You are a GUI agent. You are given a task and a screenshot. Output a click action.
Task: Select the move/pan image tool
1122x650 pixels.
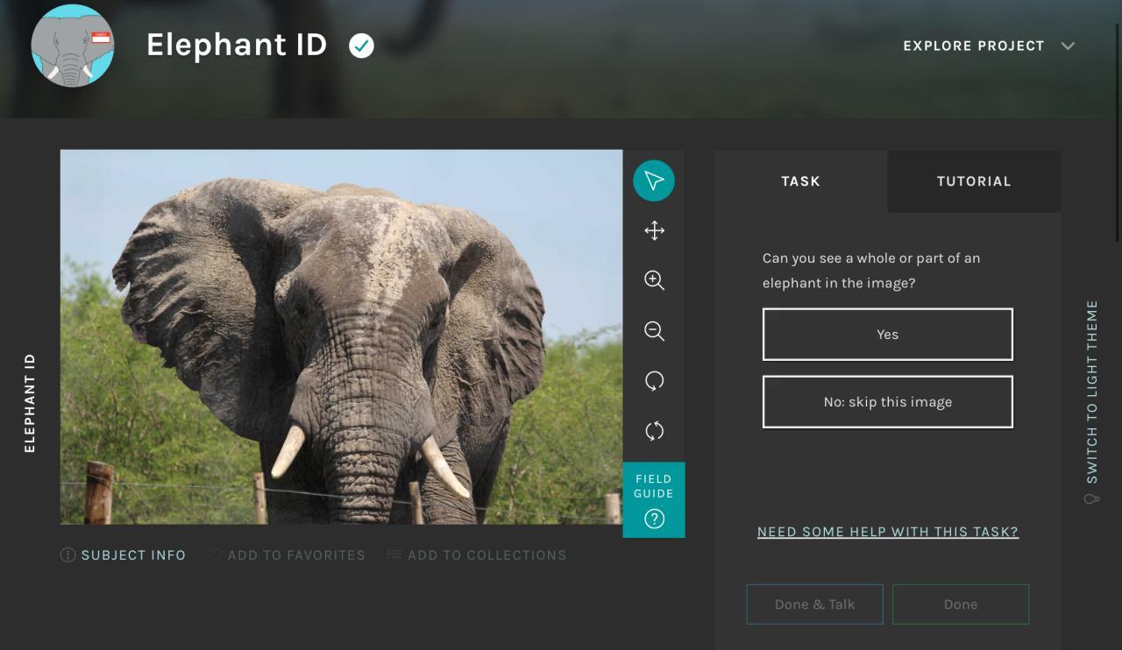point(654,231)
